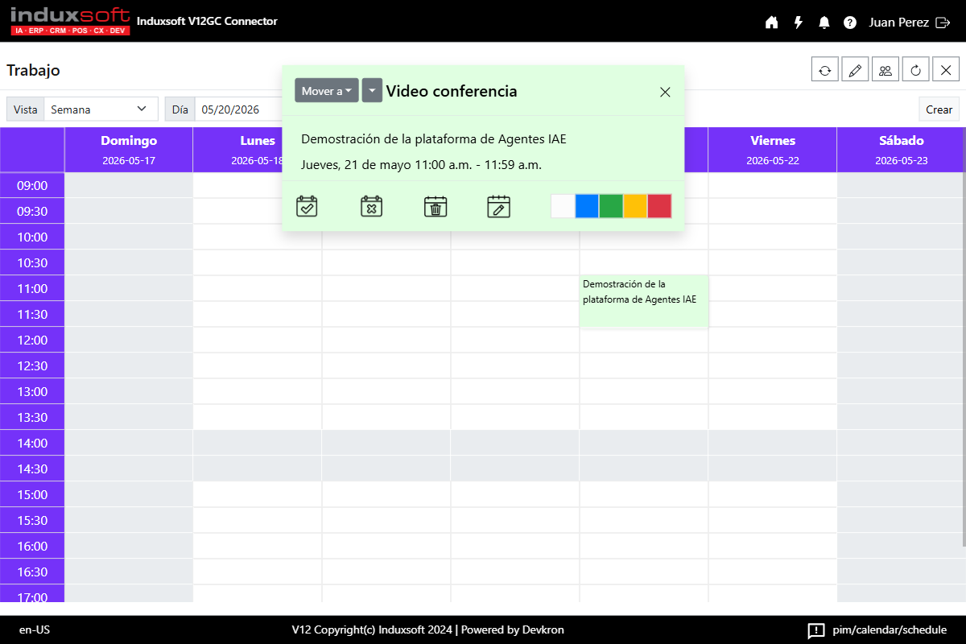Log out with the exit icon

pos(943,23)
